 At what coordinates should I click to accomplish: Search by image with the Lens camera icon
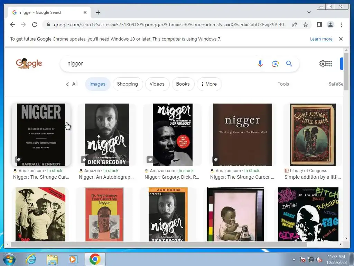pos(275,64)
